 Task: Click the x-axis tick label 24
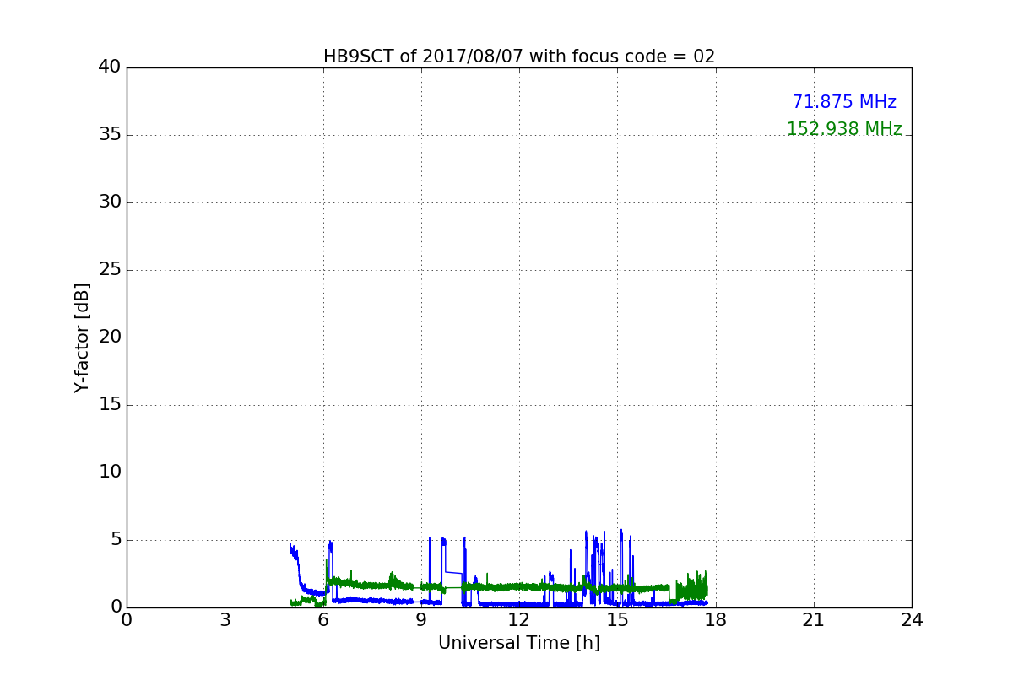(x=912, y=619)
